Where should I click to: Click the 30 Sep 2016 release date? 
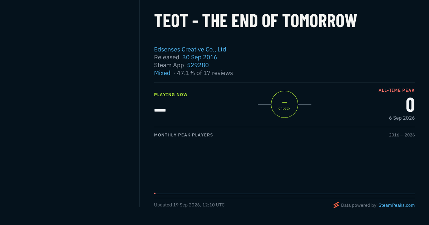click(200, 57)
